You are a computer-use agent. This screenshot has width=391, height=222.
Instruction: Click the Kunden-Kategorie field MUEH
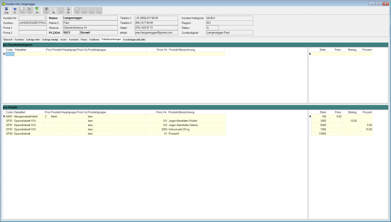(x=229, y=18)
